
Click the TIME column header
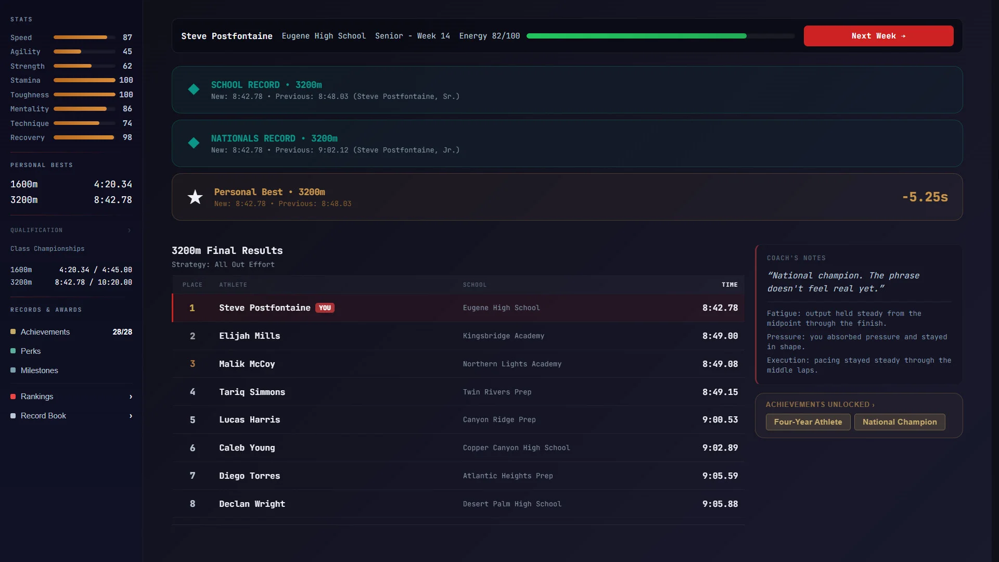[729, 285]
